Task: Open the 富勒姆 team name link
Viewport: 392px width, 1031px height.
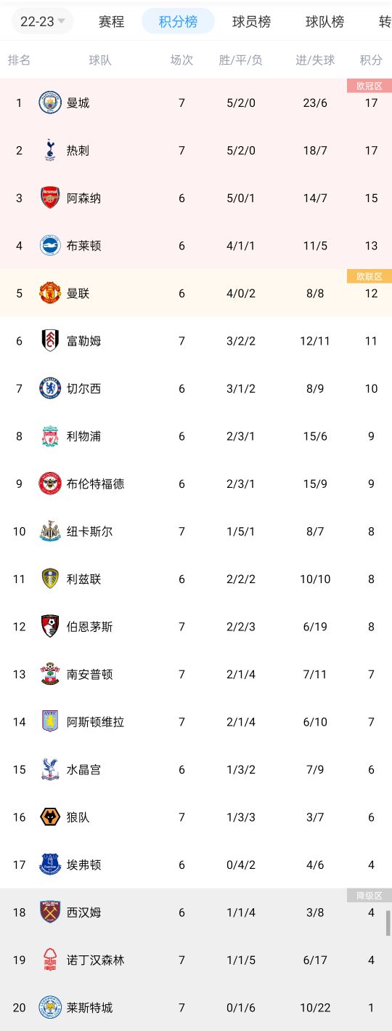Action: 83,341
